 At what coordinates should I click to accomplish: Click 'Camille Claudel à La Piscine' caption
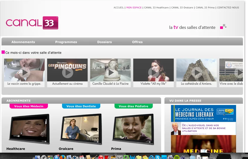[110, 84]
